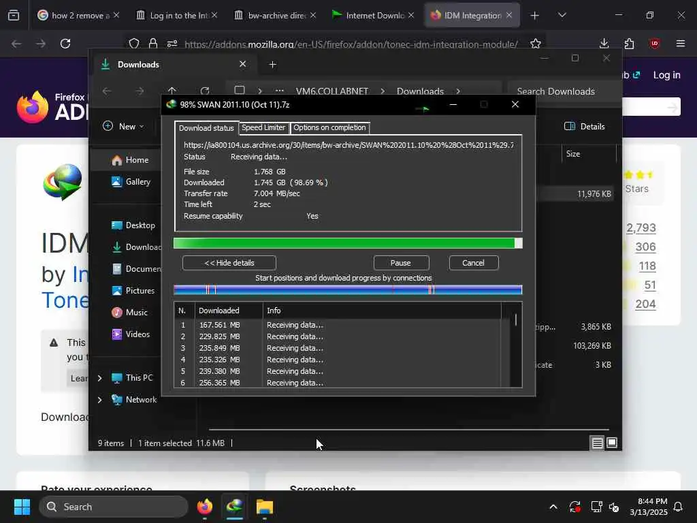Click the taskbar Search box
This screenshot has height=523, width=697.
[x=114, y=507]
